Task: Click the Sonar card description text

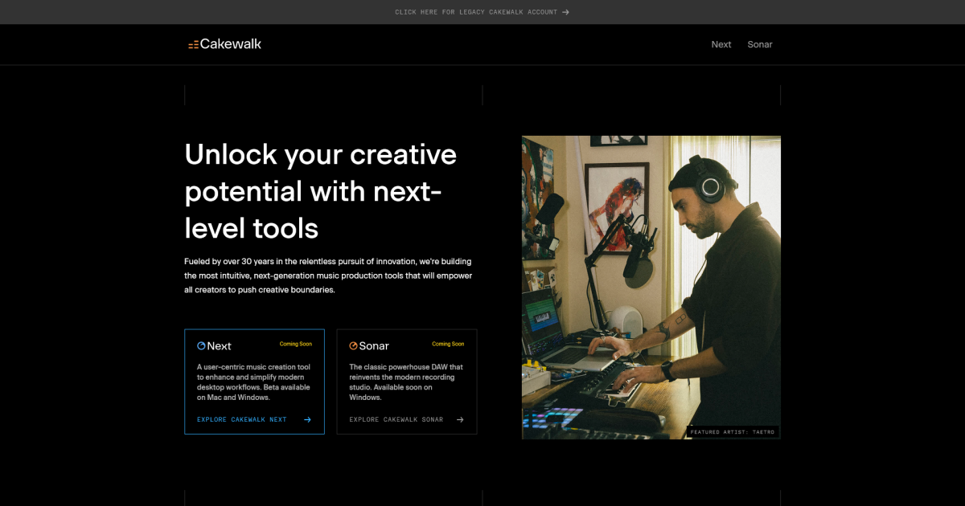Action: (406, 382)
